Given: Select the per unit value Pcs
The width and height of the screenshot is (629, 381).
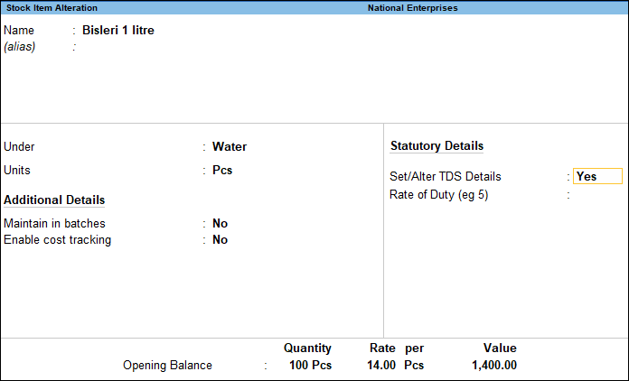Looking at the screenshot, I should click(414, 366).
